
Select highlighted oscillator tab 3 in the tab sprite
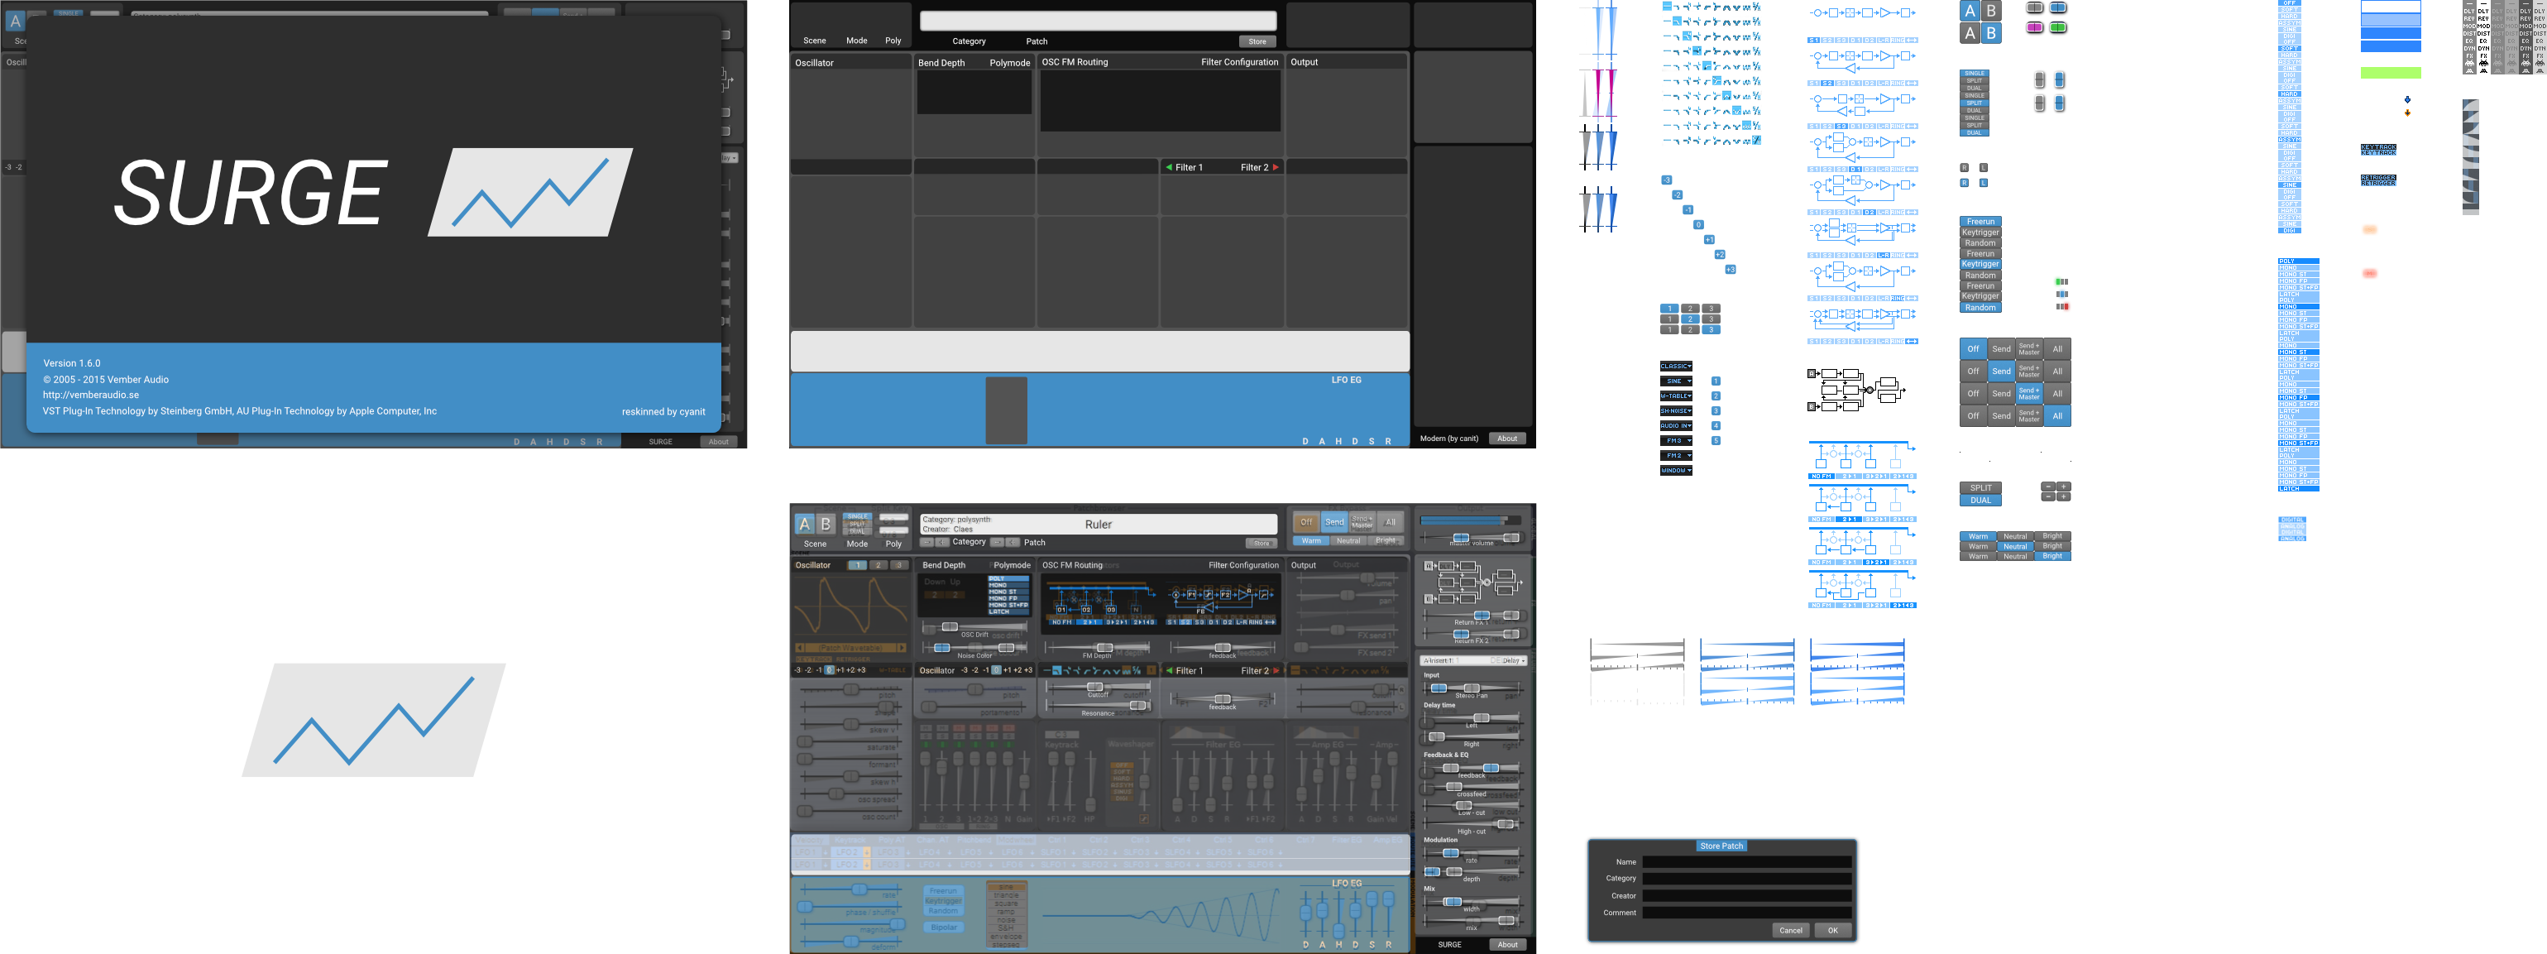click(x=1711, y=329)
